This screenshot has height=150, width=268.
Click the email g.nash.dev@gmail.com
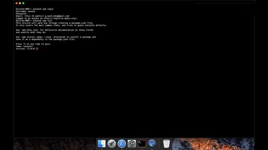(57, 16)
